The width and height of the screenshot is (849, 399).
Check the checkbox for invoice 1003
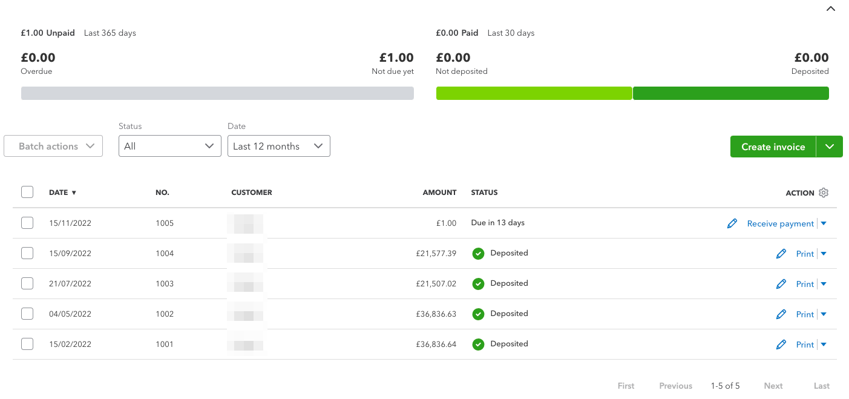tap(27, 283)
